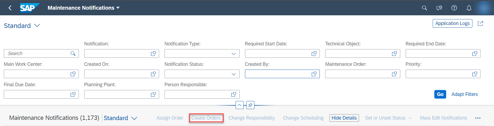Viewport: 494px width, 126px height.
Task: Collapse the filter header with up arrow
Action: [240, 105]
